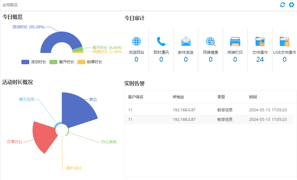Click the 浏览网站 label text
This screenshot has width=297, height=180.
point(136,52)
